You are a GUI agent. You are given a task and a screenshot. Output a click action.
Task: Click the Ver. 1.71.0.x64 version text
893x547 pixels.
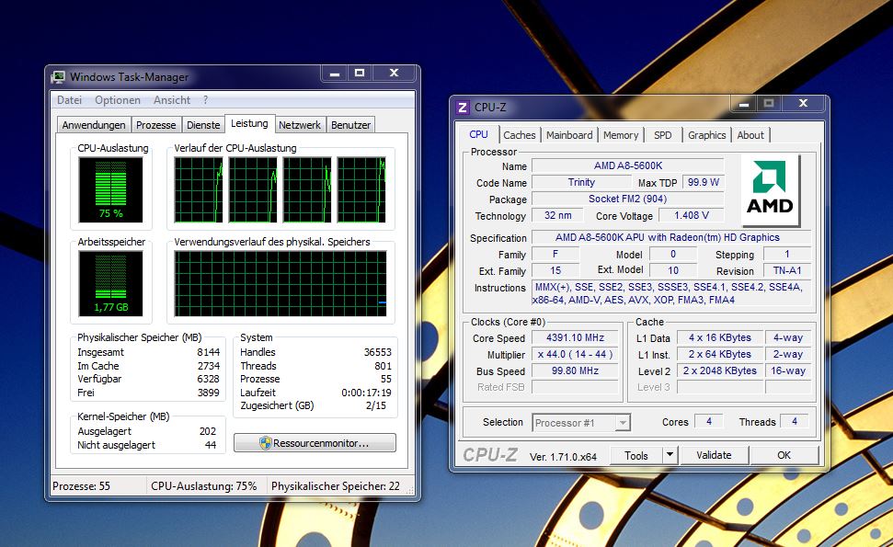[563, 457]
